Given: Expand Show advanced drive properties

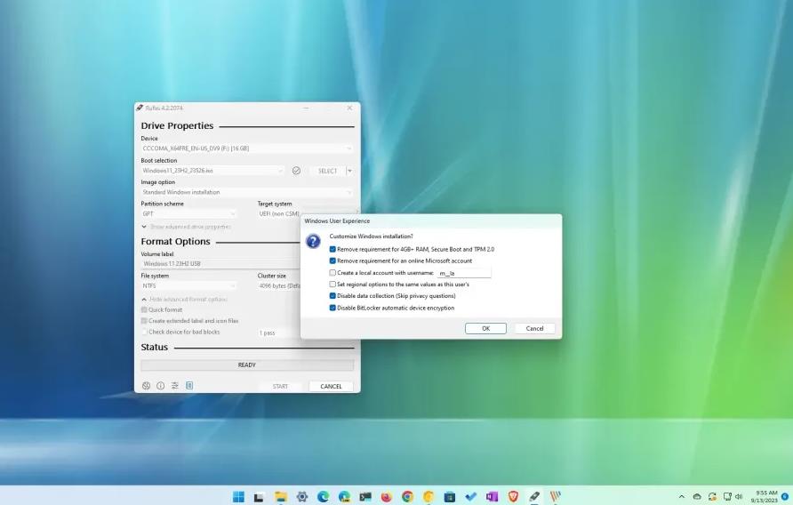Looking at the screenshot, I should coord(186,227).
